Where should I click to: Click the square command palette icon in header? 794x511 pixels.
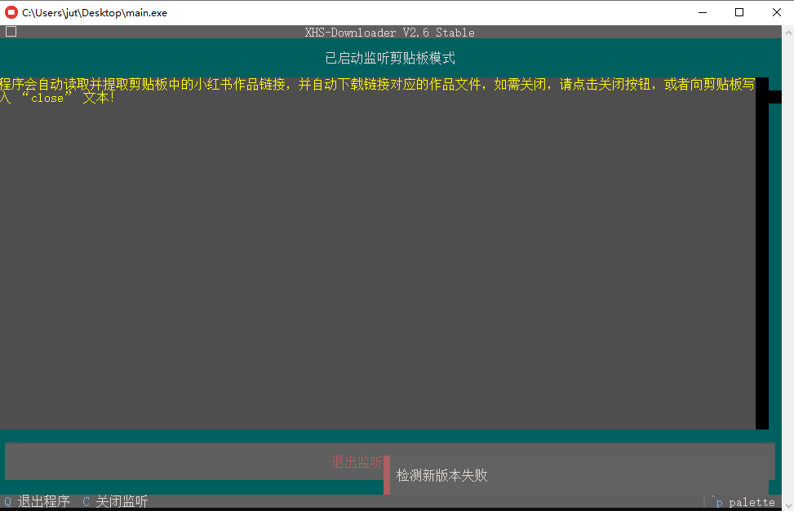pos(11,32)
